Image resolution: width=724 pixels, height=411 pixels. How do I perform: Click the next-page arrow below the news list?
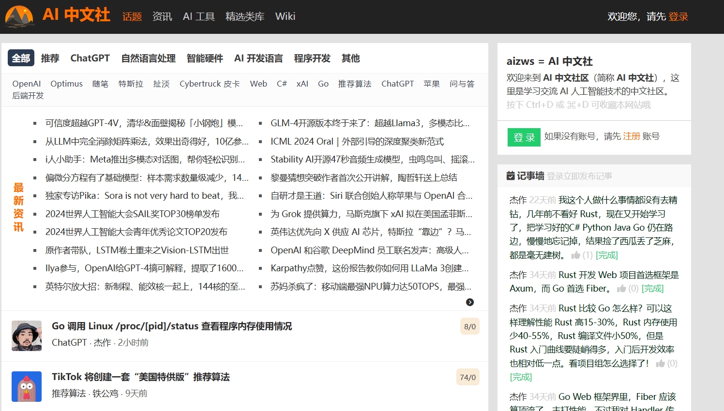pos(470,302)
